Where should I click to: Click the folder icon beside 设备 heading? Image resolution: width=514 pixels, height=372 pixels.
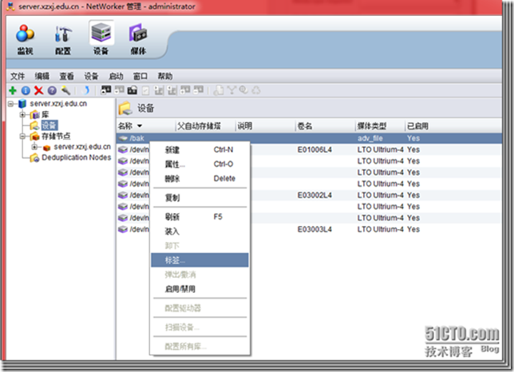(125, 108)
